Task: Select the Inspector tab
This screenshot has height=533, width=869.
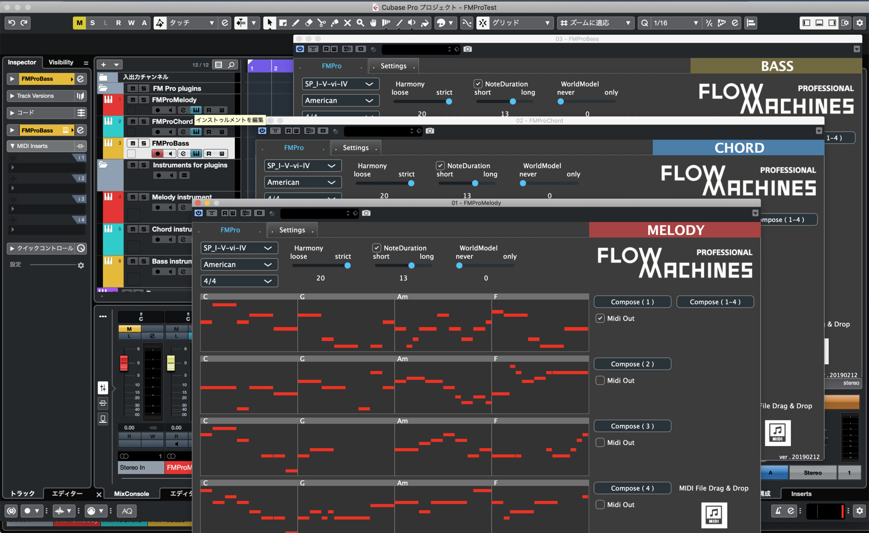Action: (22, 62)
